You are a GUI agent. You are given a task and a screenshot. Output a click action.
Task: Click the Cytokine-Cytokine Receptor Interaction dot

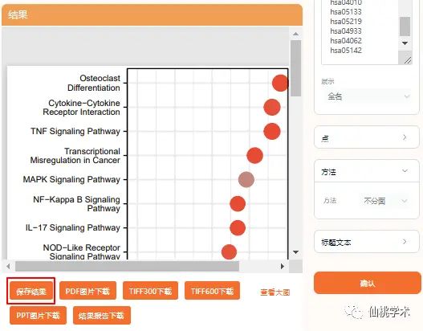tap(272, 107)
